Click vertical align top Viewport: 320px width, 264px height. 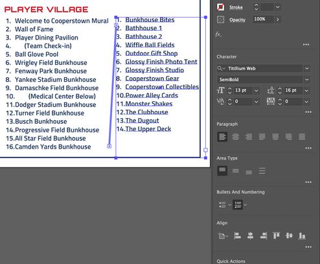click(276, 235)
